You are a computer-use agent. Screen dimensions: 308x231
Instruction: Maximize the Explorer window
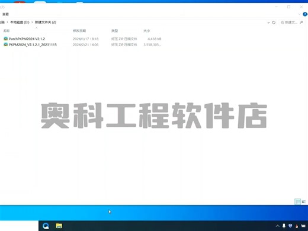(x=288, y=7)
